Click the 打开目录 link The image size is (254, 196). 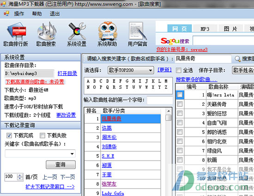tap(67, 74)
